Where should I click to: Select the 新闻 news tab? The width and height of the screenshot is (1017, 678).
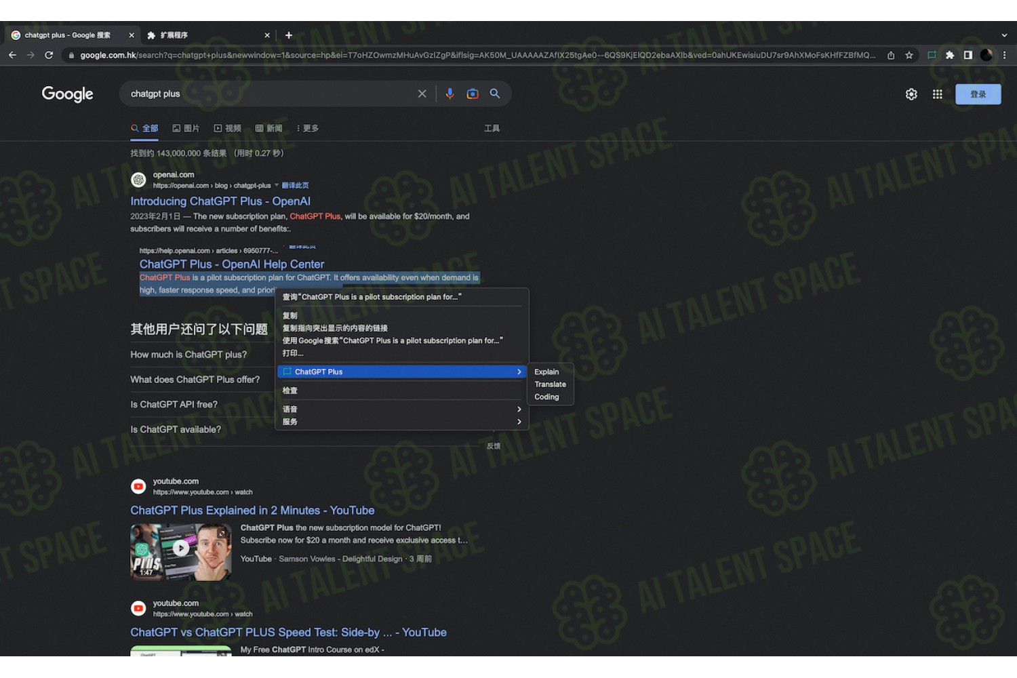click(x=268, y=128)
